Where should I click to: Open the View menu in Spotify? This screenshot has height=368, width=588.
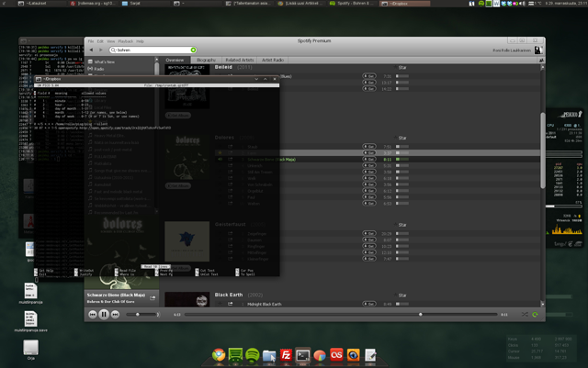pos(110,41)
